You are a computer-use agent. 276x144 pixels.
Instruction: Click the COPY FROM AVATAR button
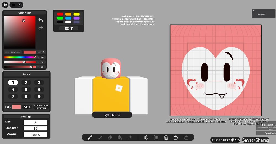pyautogui.click(x=41, y=107)
